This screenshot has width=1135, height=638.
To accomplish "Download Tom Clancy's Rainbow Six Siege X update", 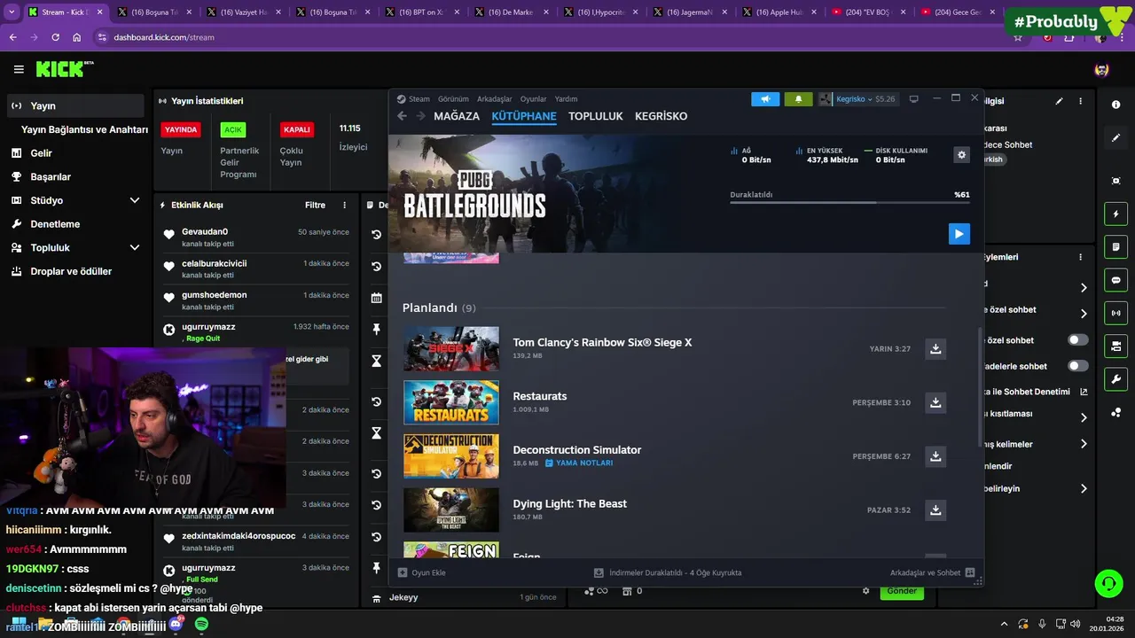I will coord(935,349).
